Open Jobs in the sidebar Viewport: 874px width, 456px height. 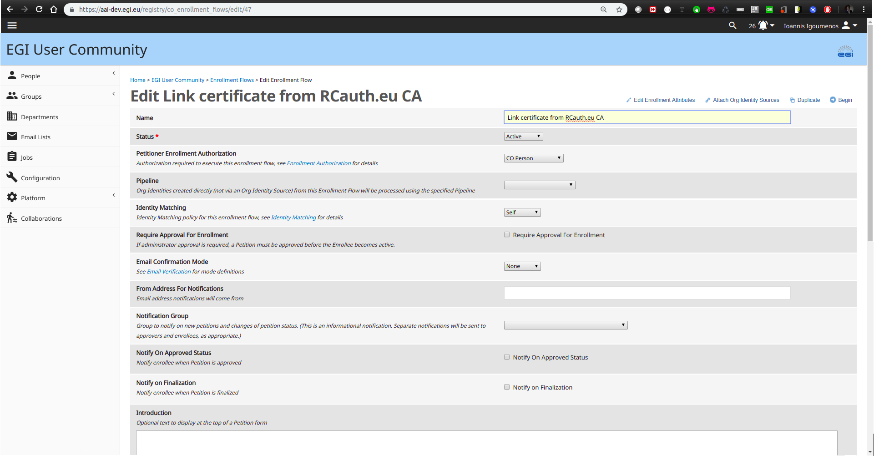pos(27,157)
